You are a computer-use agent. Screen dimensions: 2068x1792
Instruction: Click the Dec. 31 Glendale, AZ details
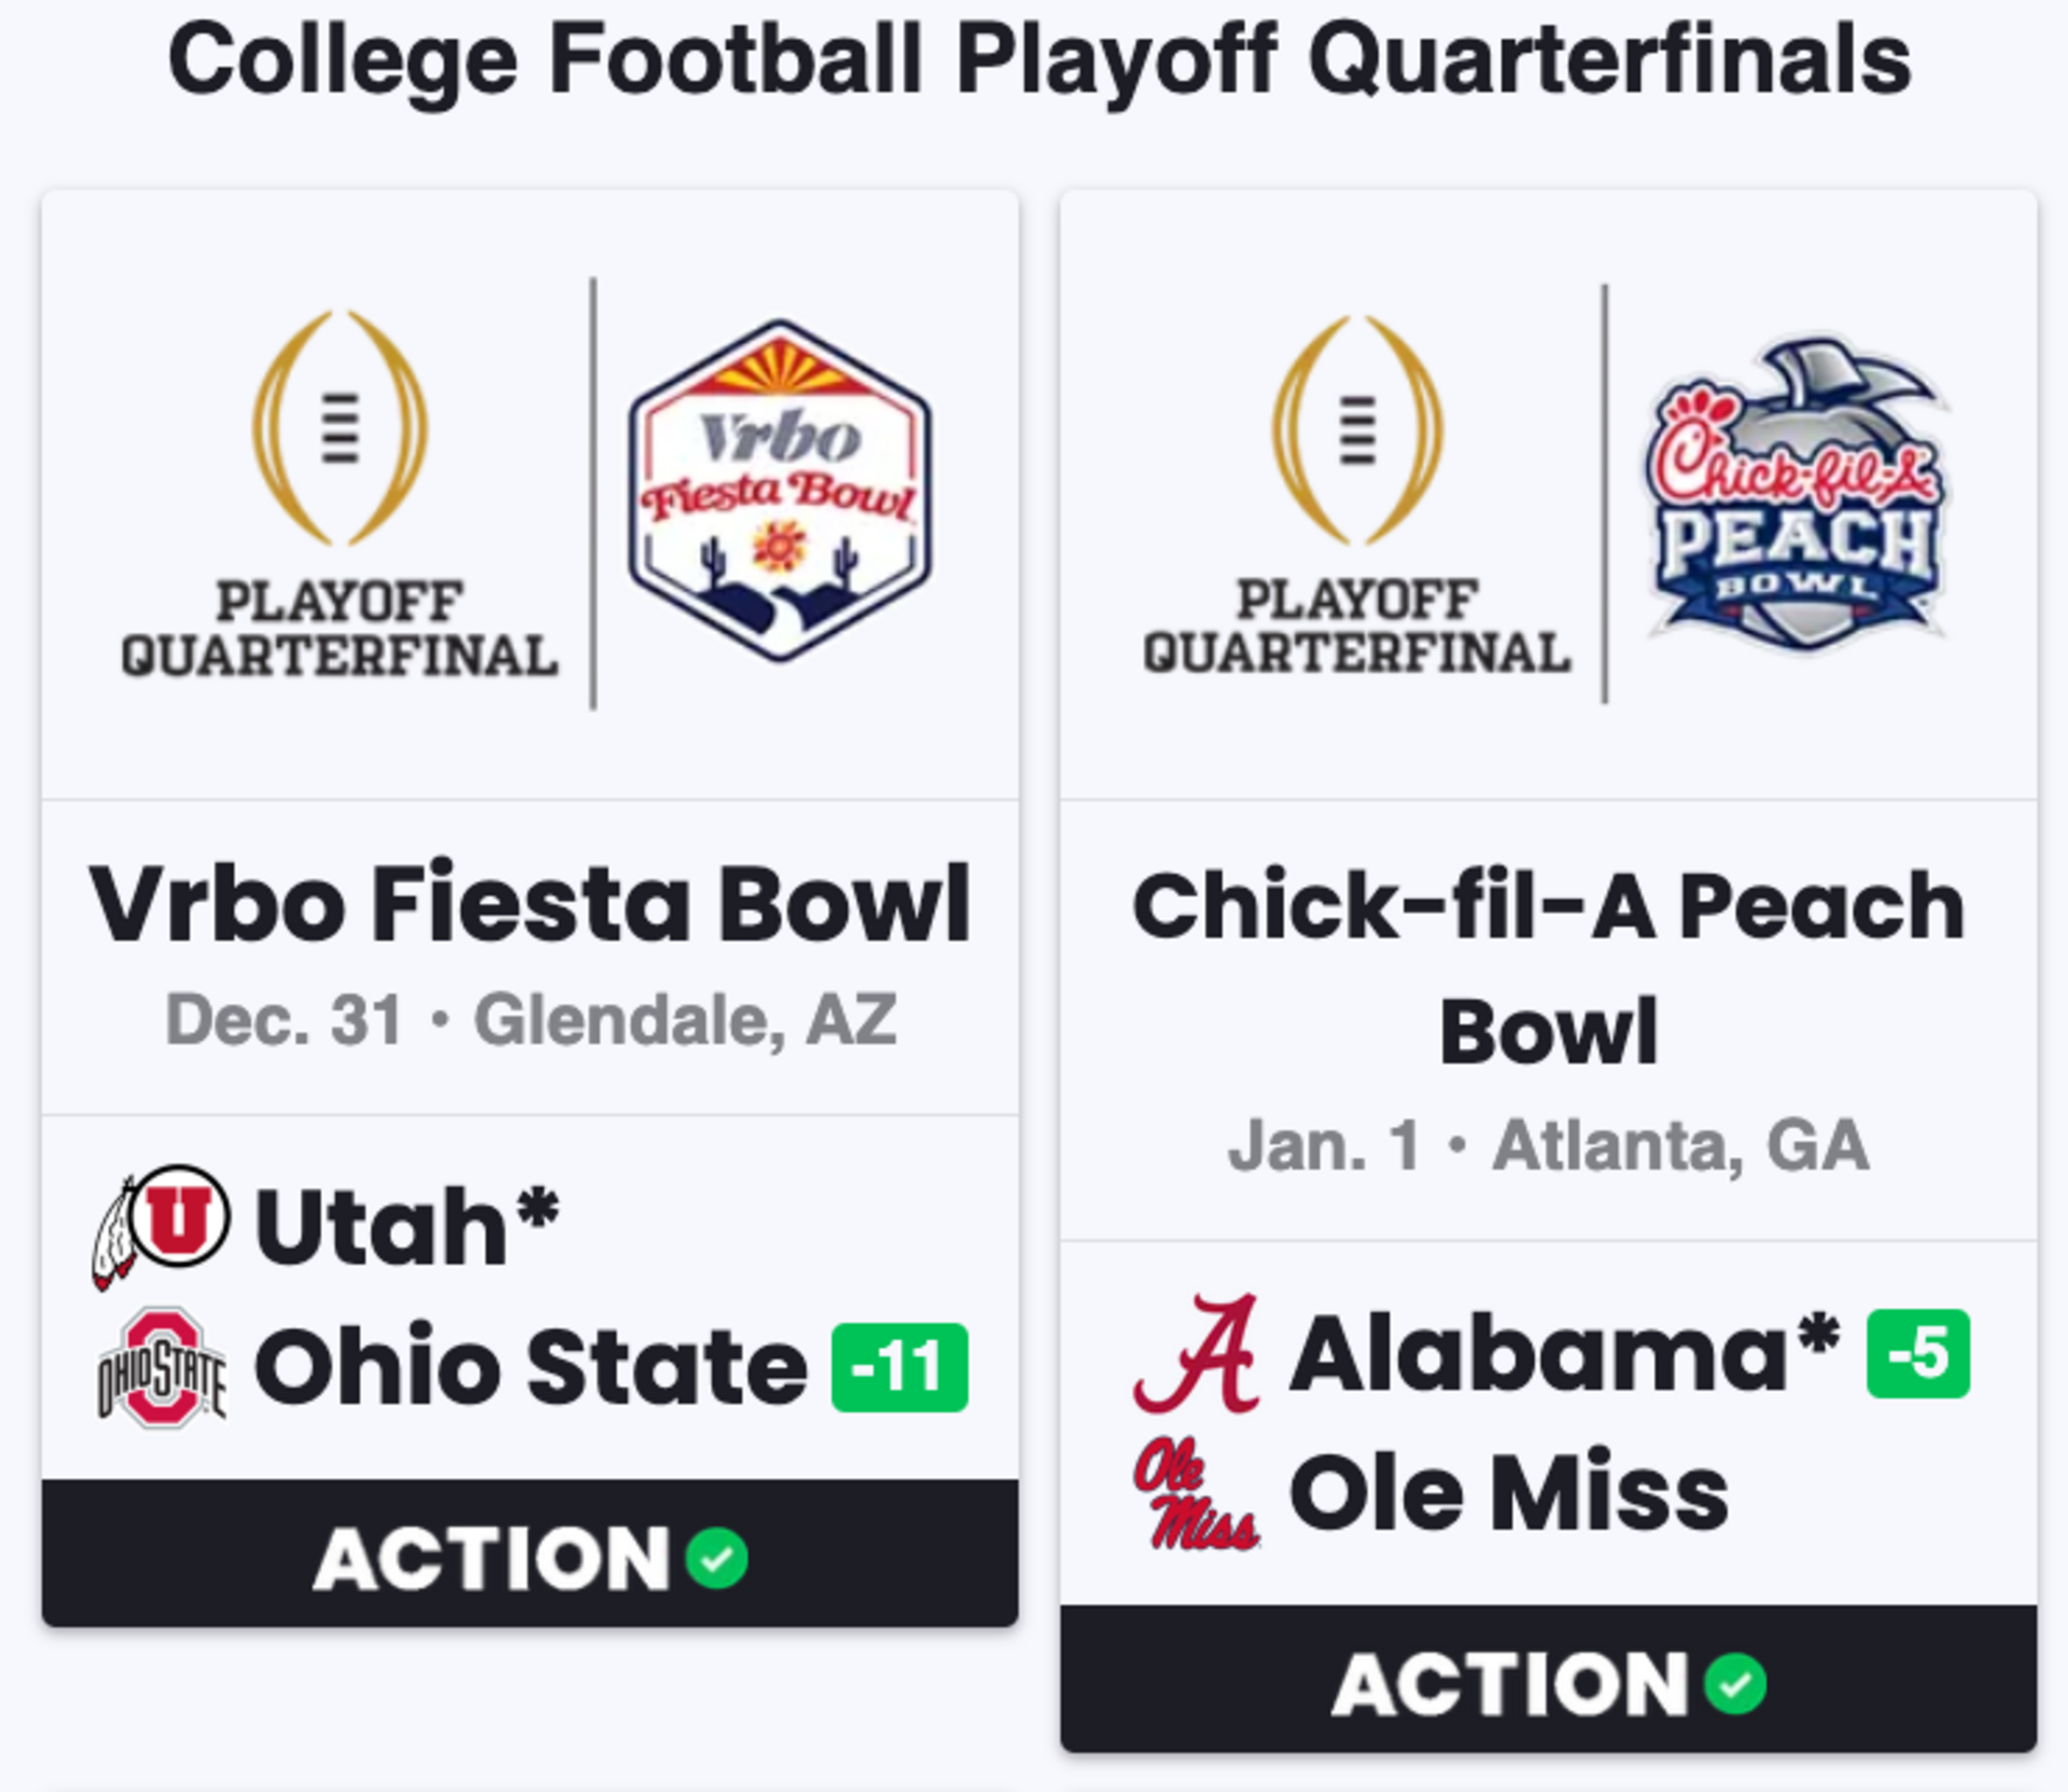pyautogui.click(x=530, y=1020)
